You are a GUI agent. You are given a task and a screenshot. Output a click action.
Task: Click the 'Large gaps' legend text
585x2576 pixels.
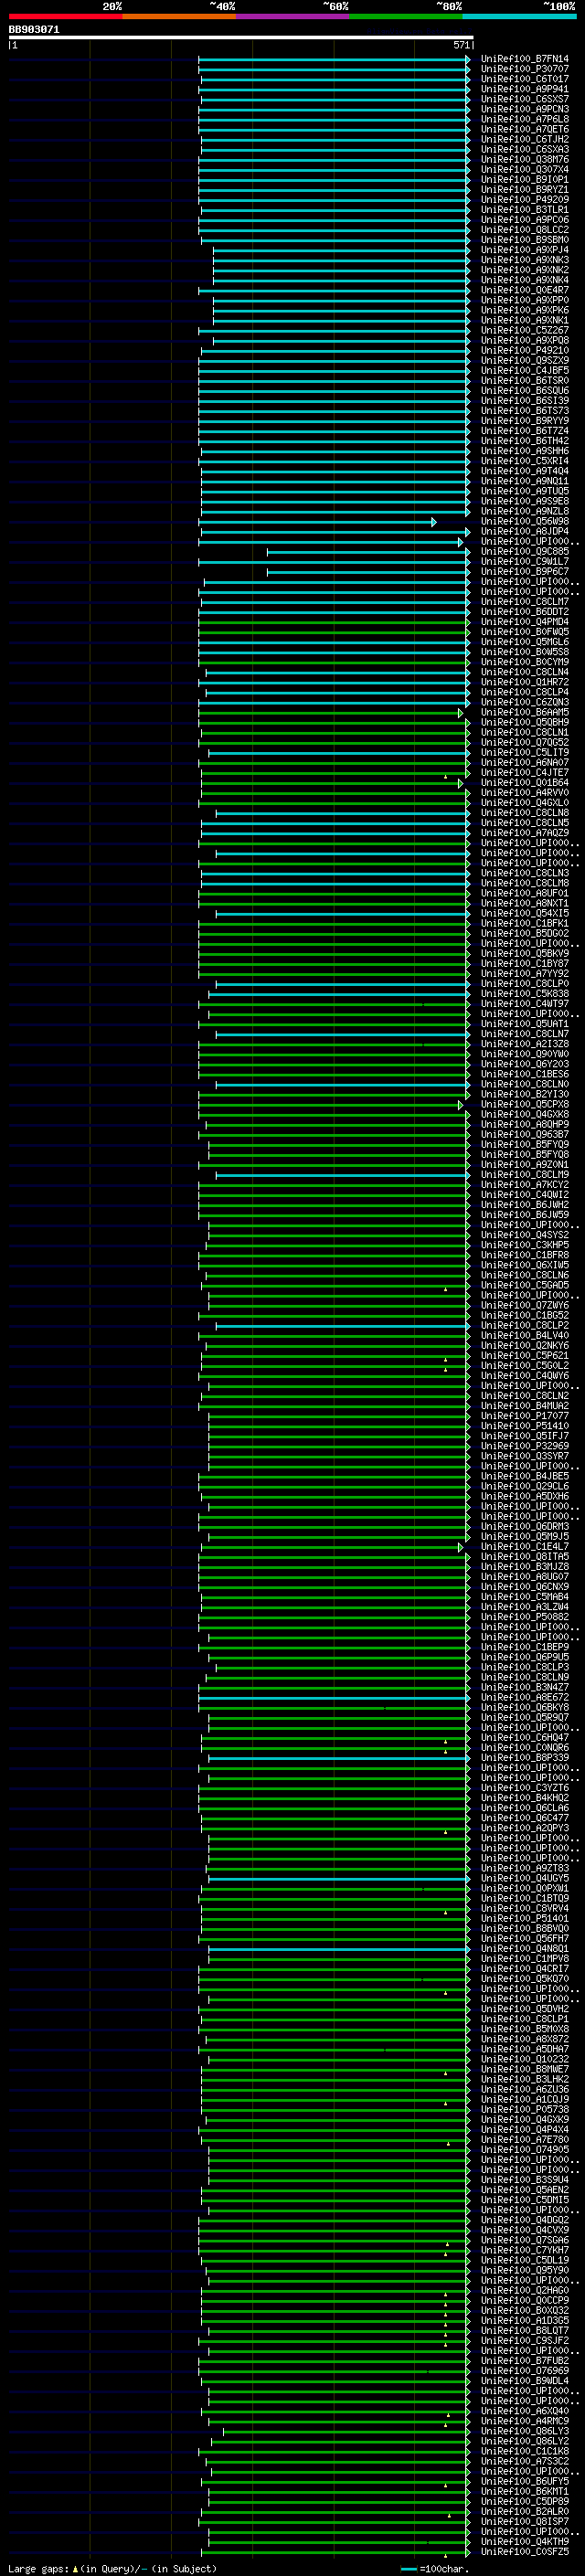tap(38, 2568)
